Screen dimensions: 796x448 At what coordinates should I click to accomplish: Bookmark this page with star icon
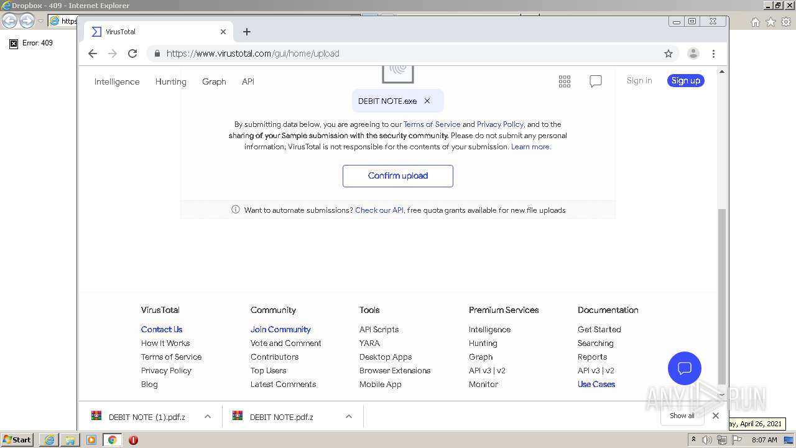[669, 54]
